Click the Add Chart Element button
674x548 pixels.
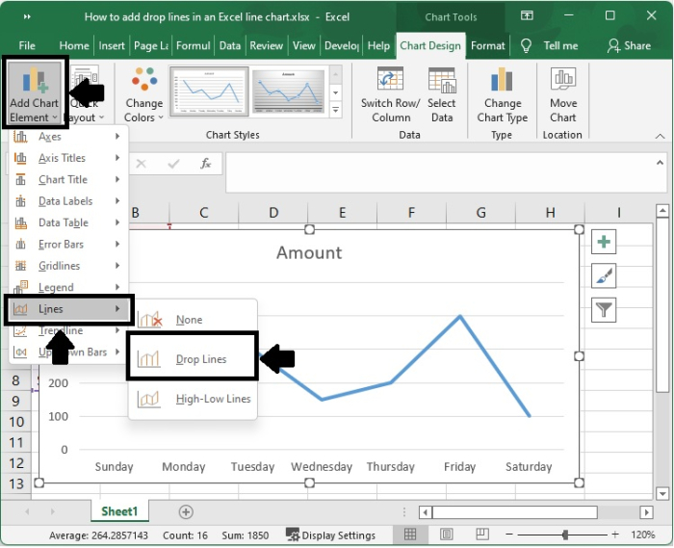35,93
